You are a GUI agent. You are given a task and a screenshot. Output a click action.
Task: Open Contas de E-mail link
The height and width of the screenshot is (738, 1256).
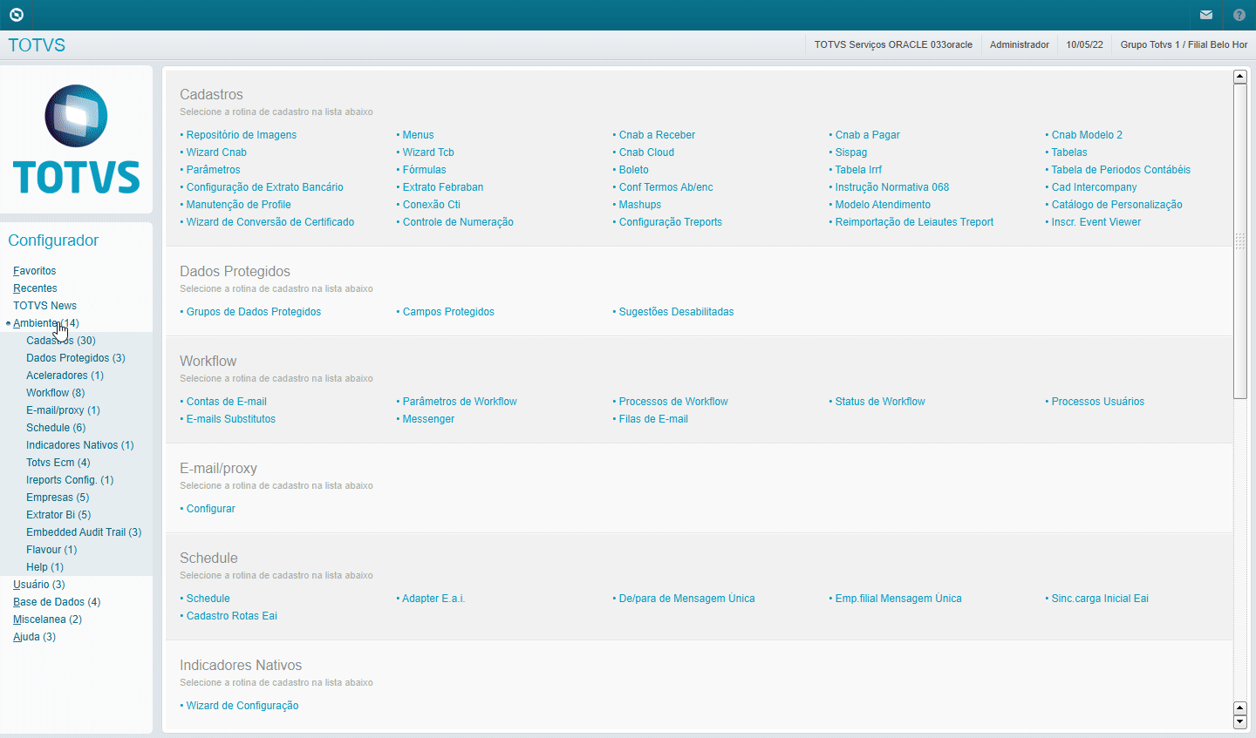[x=226, y=402]
